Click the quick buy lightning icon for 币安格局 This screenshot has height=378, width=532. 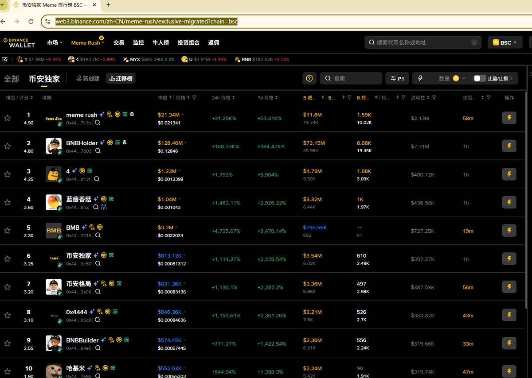[x=509, y=287]
